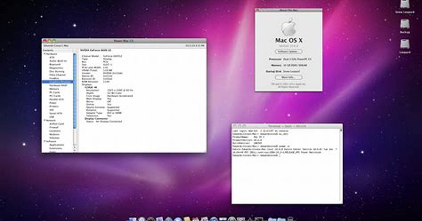Click Memory row in About This Mac
Image resolution: width=422 pixels, height=221 pixels.
tap(289, 65)
